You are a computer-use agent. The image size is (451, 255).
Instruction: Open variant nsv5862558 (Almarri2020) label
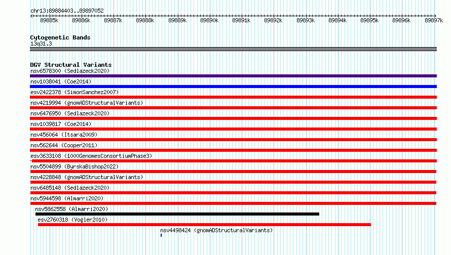pyautogui.click(x=71, y=209)
